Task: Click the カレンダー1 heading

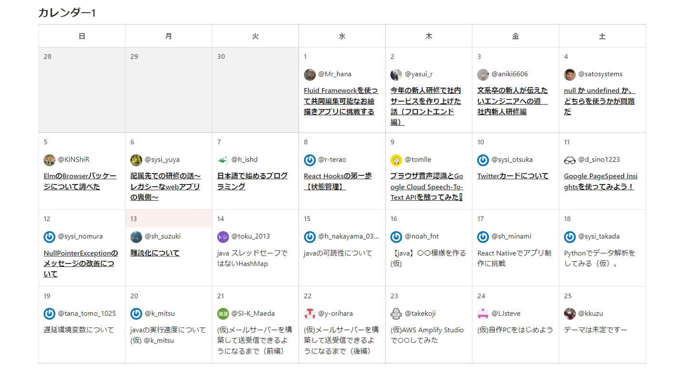Action: pos(67,13)
